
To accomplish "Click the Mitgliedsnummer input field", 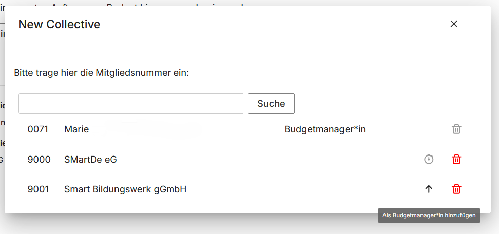I will tap(131, 103).
